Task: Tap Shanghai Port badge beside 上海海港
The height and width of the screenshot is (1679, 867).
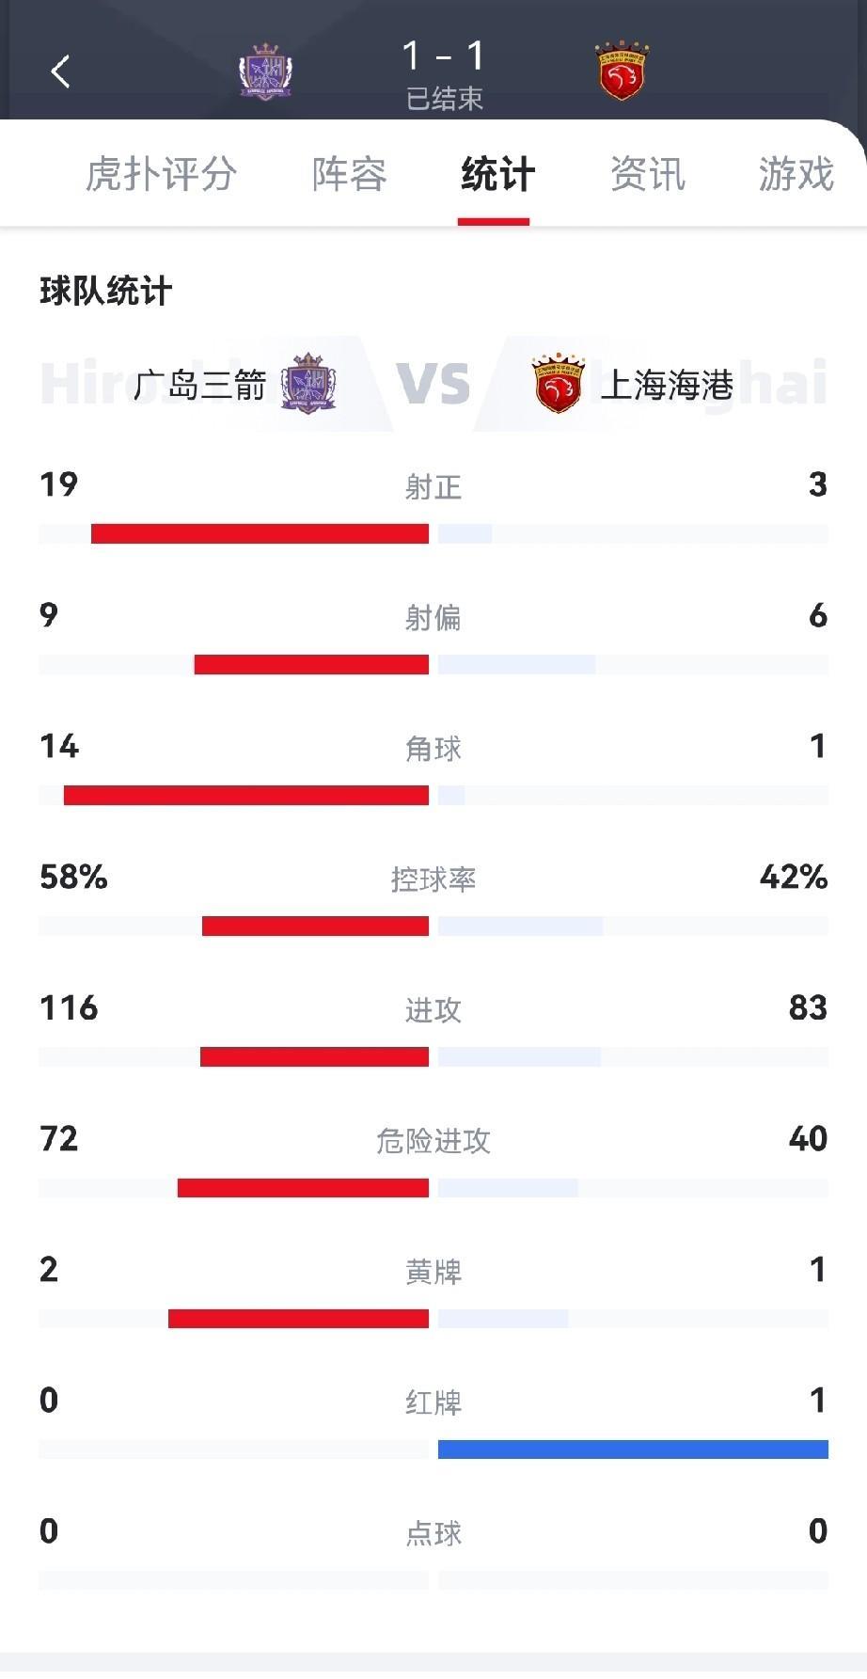Action: click(558, 384)
